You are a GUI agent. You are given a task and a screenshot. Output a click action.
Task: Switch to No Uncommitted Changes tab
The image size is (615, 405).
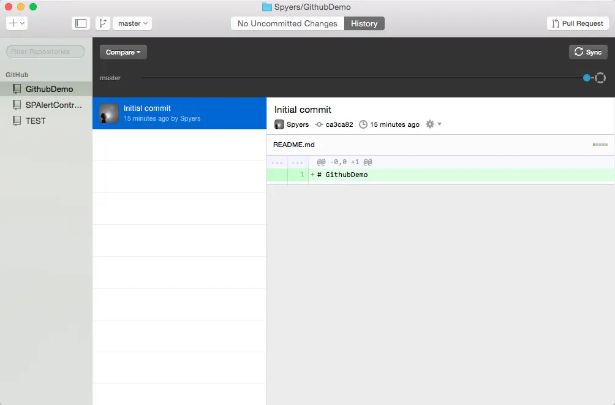pyautogui.click(x=287, y=23)
